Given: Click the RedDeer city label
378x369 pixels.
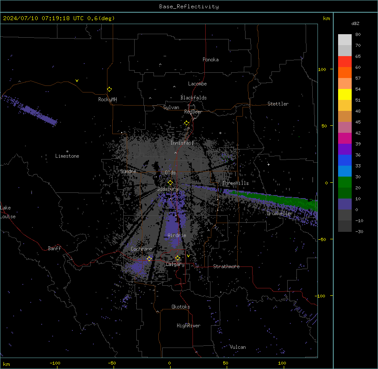Looking at the screenshot, I should coord(193,112).
